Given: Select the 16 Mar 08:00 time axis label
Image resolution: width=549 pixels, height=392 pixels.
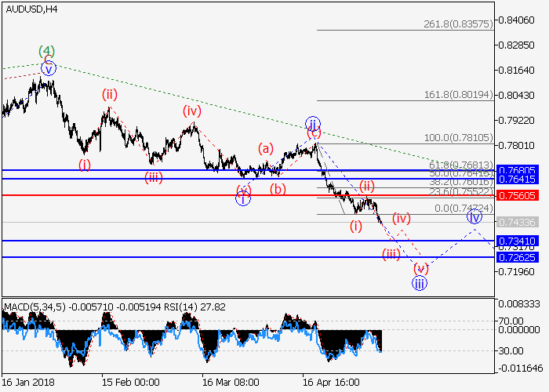Looking at the screenshot, I should coord(231,382).
